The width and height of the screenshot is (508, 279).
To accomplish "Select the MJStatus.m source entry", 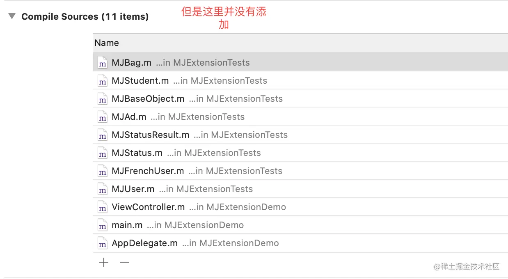I will click(x=137, y=153).
